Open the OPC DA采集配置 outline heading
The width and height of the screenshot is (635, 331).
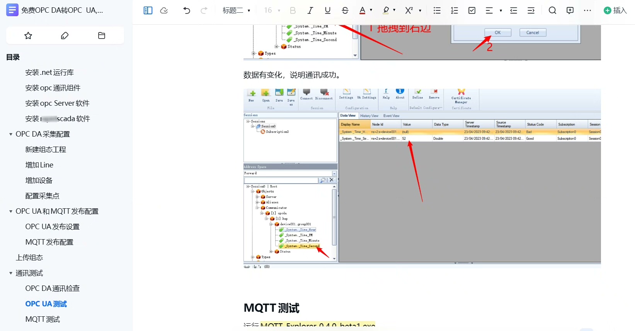[x=43, y=134]
